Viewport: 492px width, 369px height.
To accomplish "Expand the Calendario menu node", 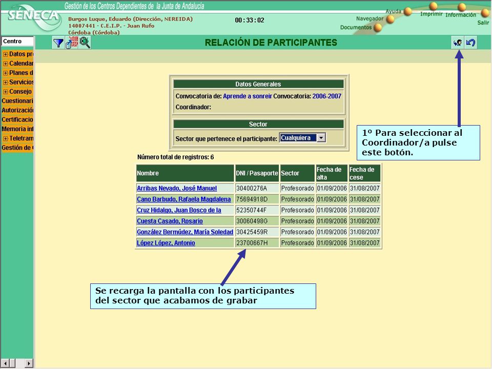I will pyautogui.click(x=5, y=64).
